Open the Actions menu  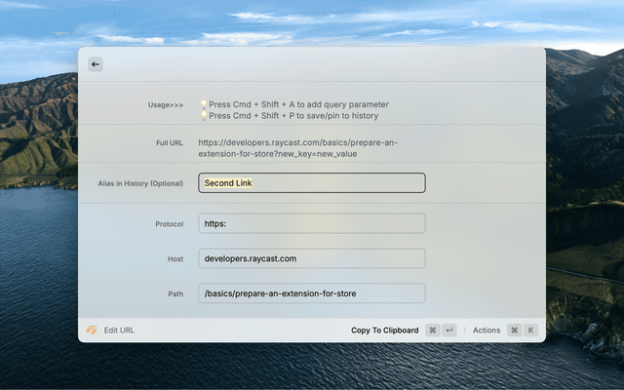coord(487,331)
